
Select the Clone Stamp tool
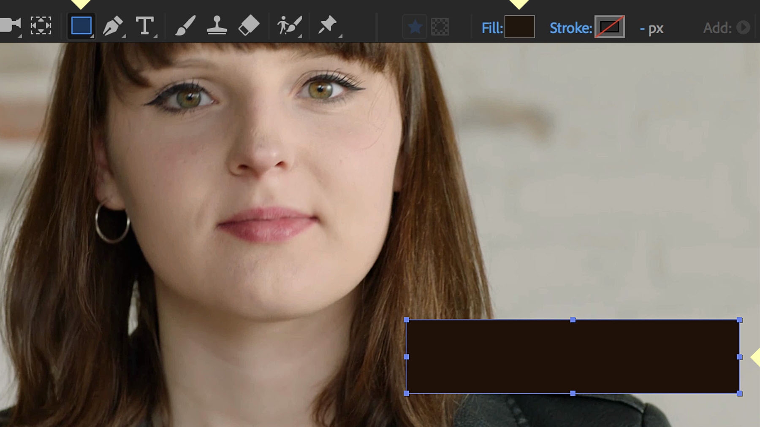tap(217, 25)
